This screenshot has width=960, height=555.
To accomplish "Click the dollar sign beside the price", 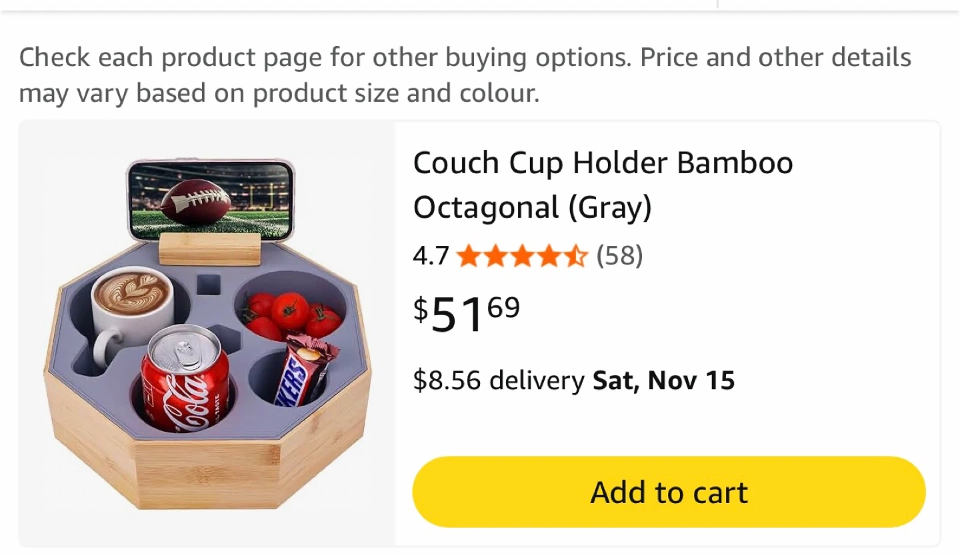I will (421, 308).
